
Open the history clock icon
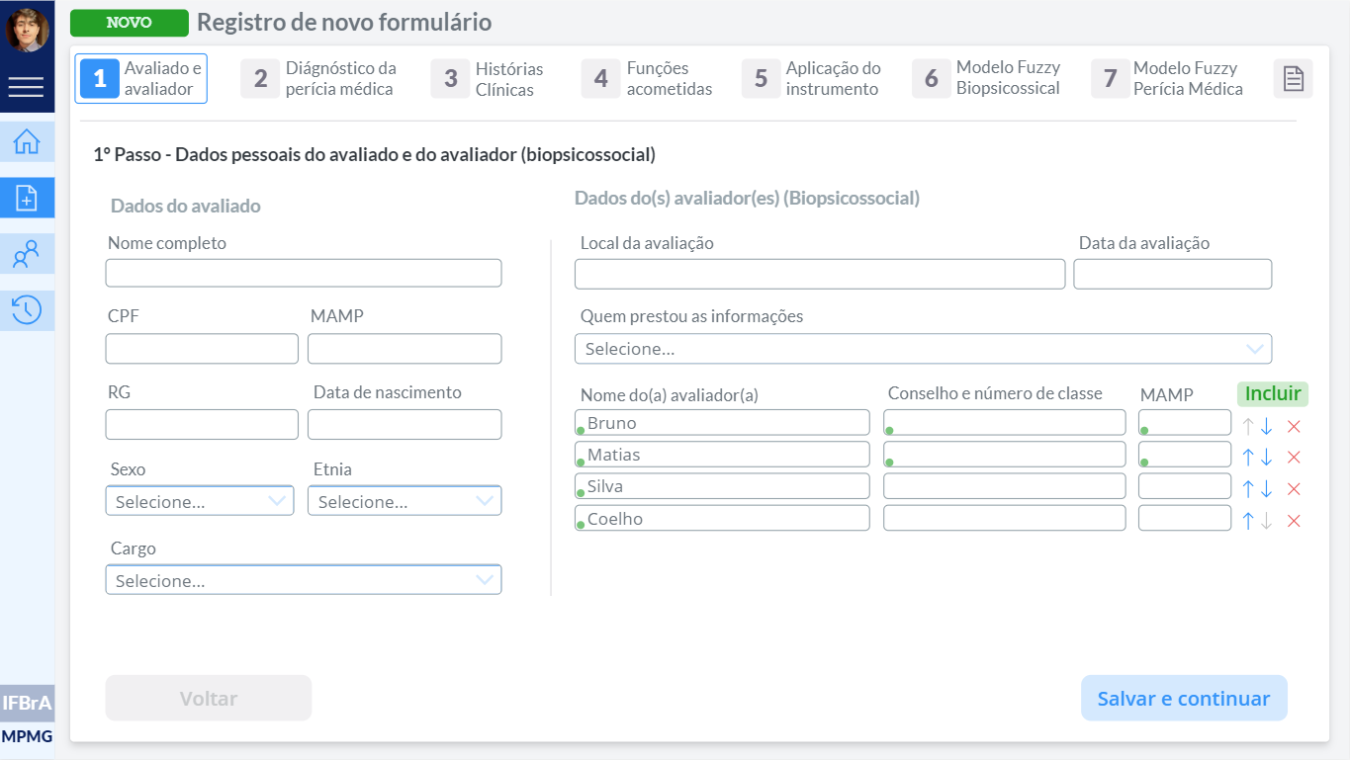click(27, 310)
